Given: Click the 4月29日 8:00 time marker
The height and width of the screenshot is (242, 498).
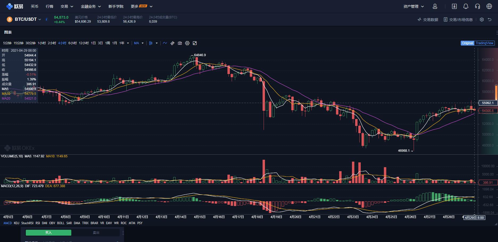Looking at the screenshot, I should tap(474, 218).
